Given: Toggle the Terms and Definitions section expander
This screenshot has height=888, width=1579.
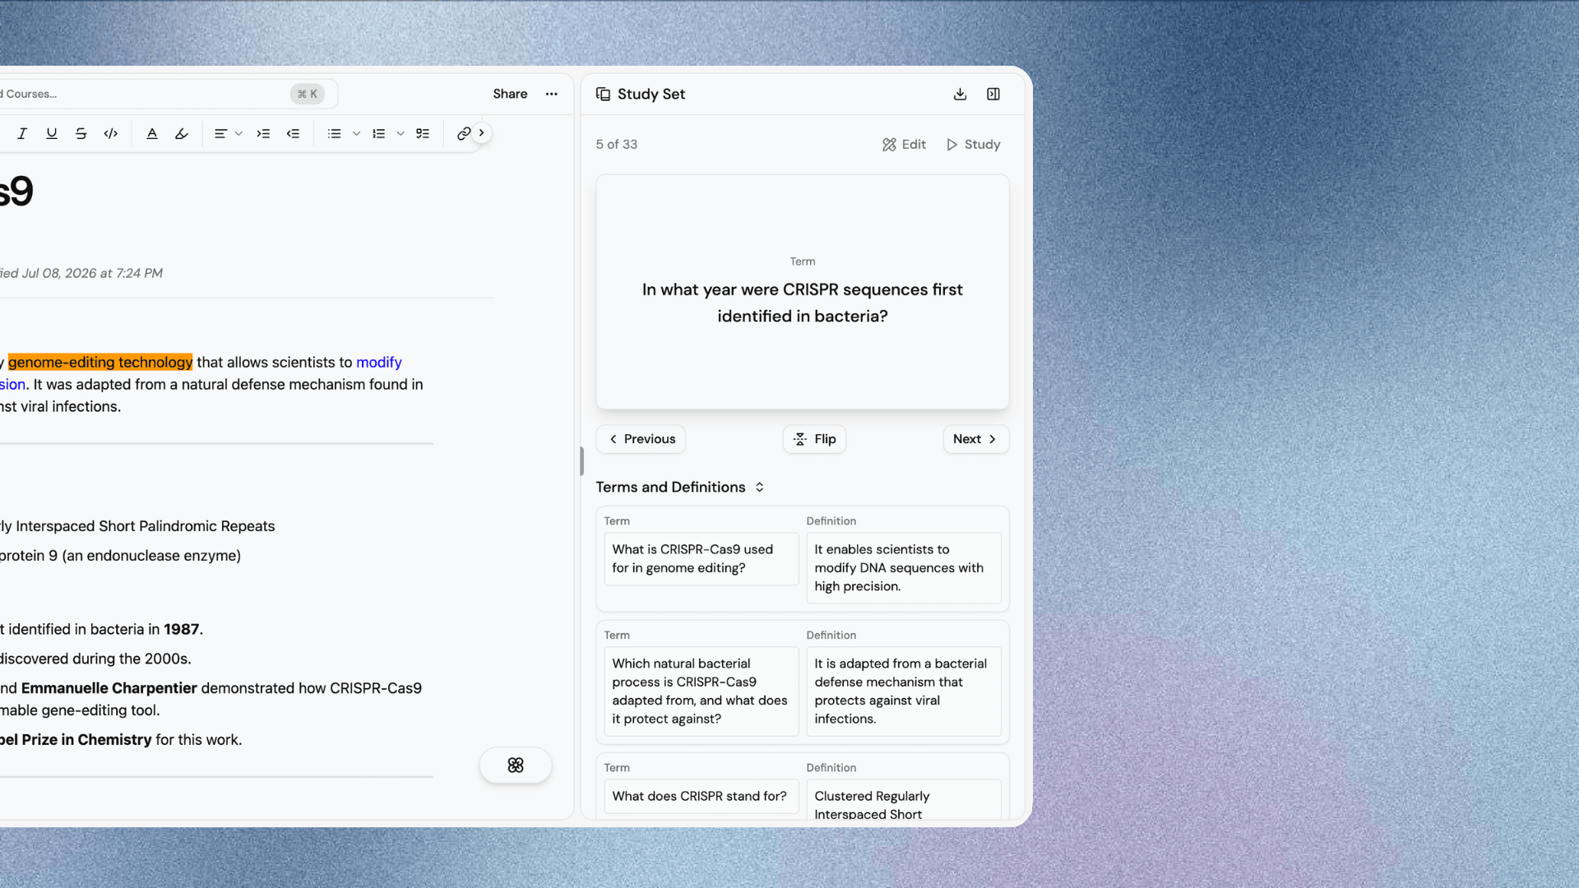Looking at the screenshot, I should pyautogui.click(x=760, y=487).
